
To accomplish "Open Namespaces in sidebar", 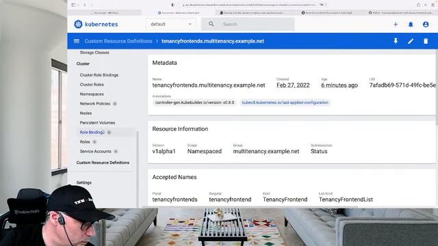I will [92, 94].
